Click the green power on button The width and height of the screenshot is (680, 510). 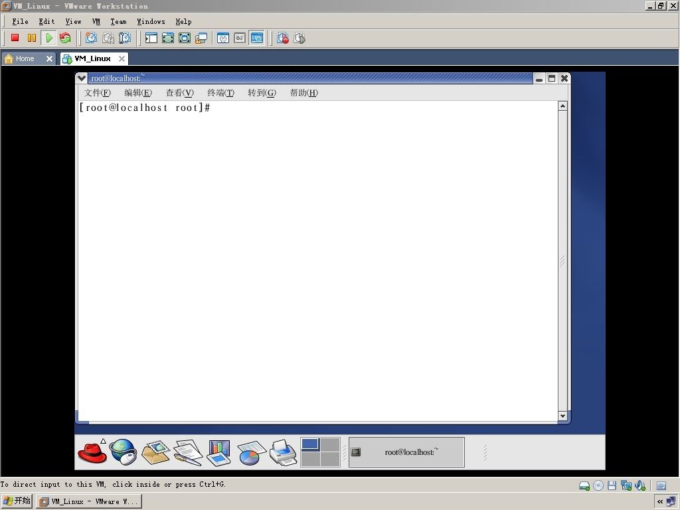[x=48, y=38]
